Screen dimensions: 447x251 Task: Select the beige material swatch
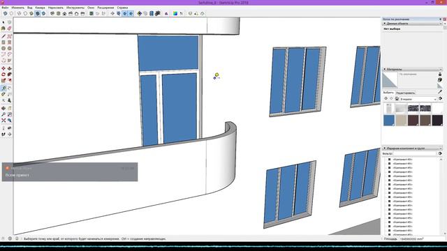[401, 121]
